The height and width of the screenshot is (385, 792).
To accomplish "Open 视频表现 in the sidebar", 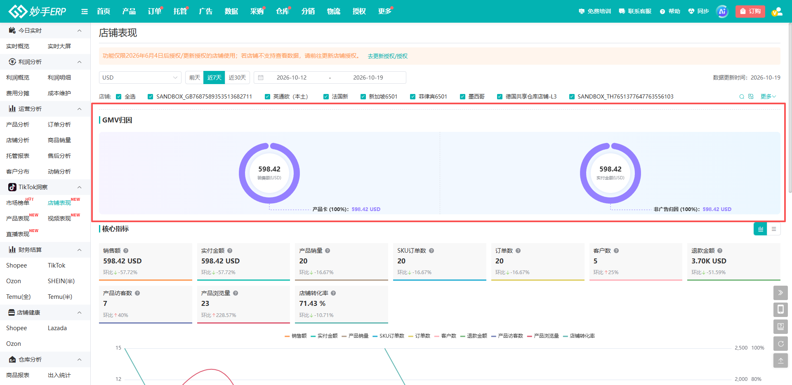I will pos(59,218).
